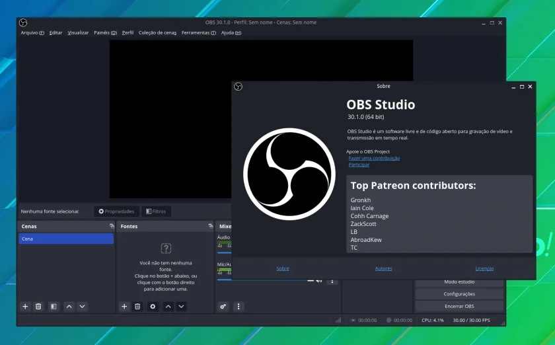This screenshot has width=555, height=345.
Task: Move source up in Fontes panel
Action: pyautogui.click(x=168, y=307)
